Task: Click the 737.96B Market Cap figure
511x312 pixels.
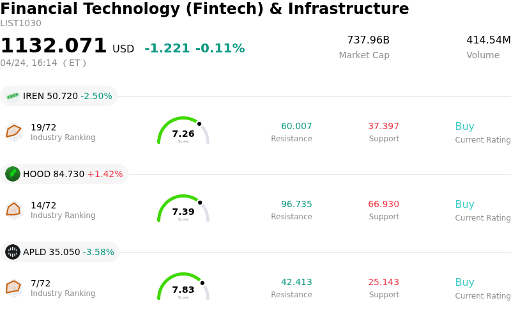Action: pos(368,40)
